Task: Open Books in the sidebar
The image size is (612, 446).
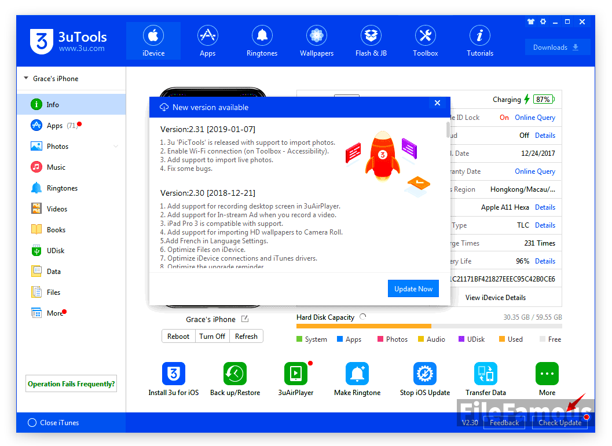Action: (x=71, y=229)
